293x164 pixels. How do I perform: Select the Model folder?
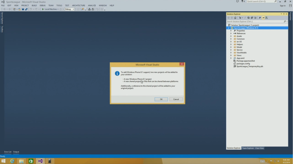pos(239,47)
